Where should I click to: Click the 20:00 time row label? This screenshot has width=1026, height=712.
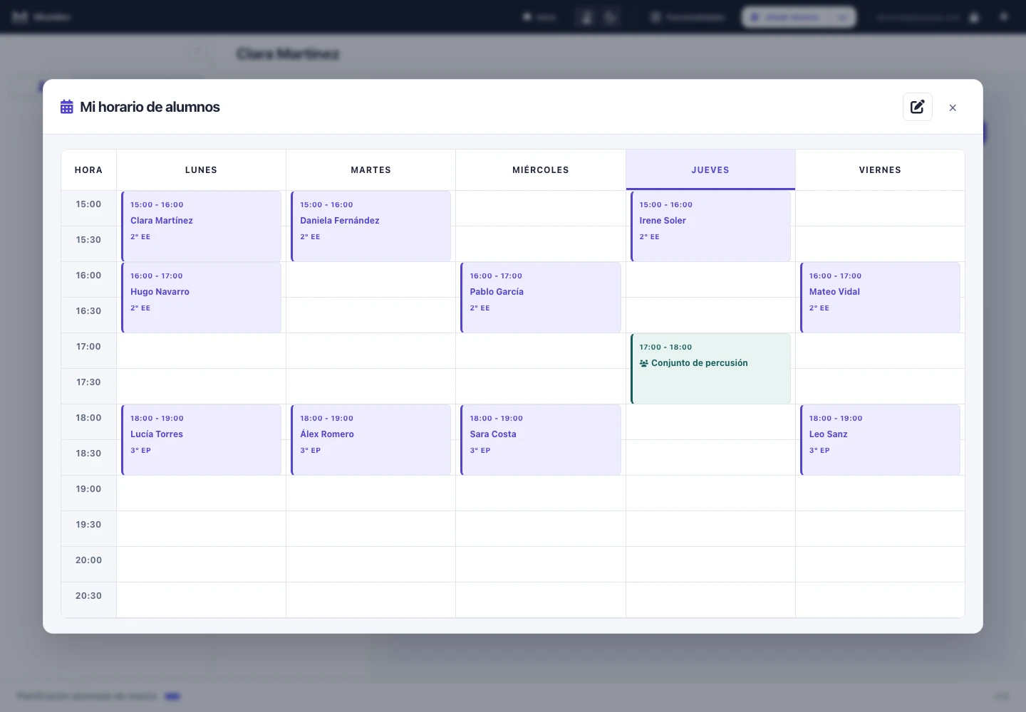pyautogui.click(x=88, y=560)
